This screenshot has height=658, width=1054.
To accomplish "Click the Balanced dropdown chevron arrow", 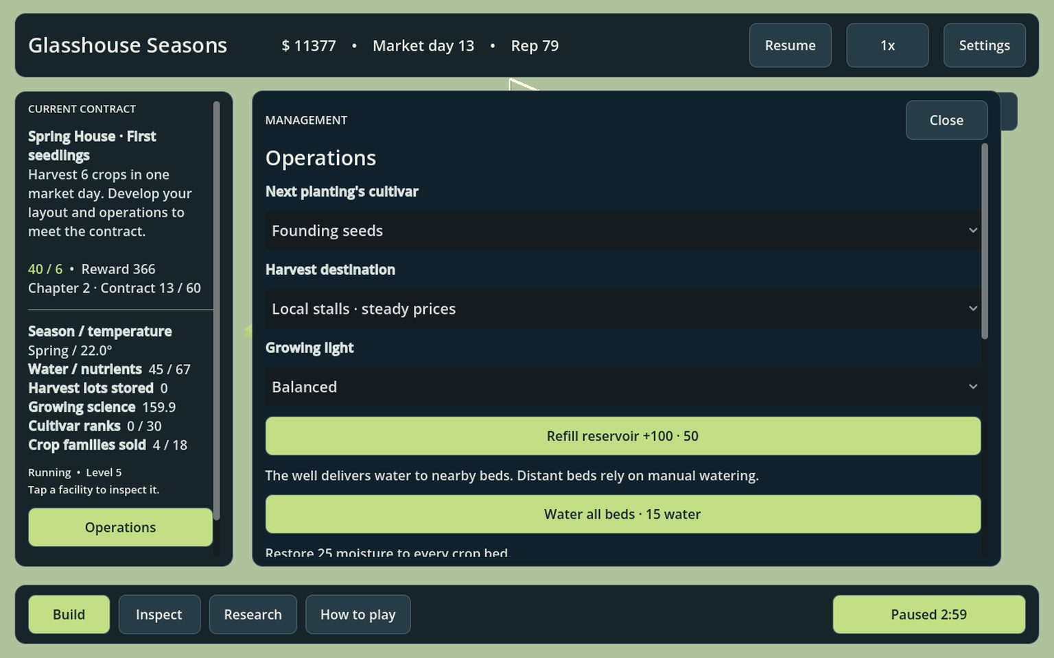I will tap(972, 387).
